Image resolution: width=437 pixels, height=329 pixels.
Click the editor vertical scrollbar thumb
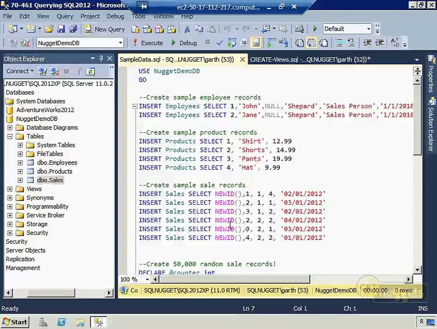[x=417, y=120]
